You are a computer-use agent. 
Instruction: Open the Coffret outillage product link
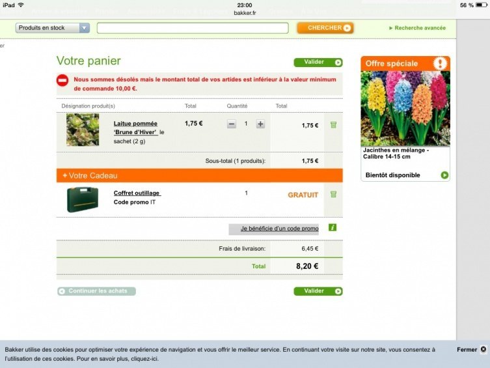point(137,193)
